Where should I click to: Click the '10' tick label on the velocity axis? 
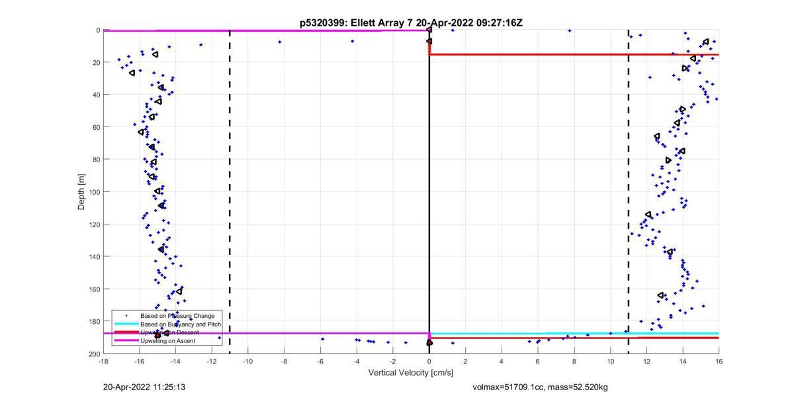610,362
